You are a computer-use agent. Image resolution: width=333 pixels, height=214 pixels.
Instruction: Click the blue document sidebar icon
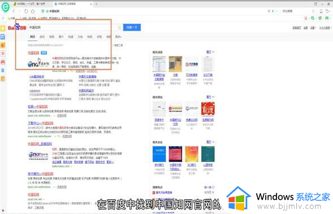pos(3,70)
